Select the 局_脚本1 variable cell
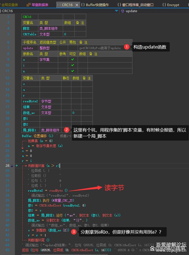 (x=31, y=130)
